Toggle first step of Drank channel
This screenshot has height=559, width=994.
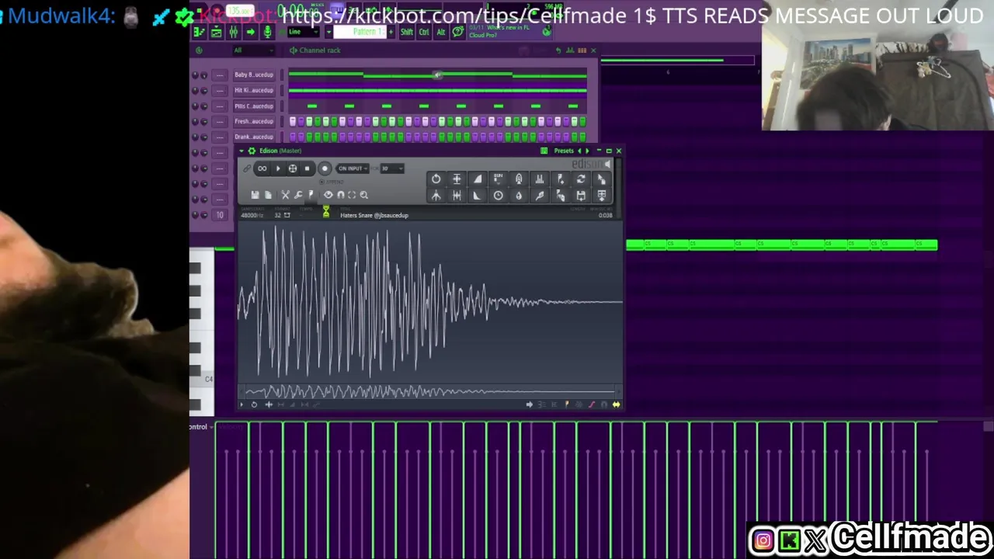pos(293,137)
